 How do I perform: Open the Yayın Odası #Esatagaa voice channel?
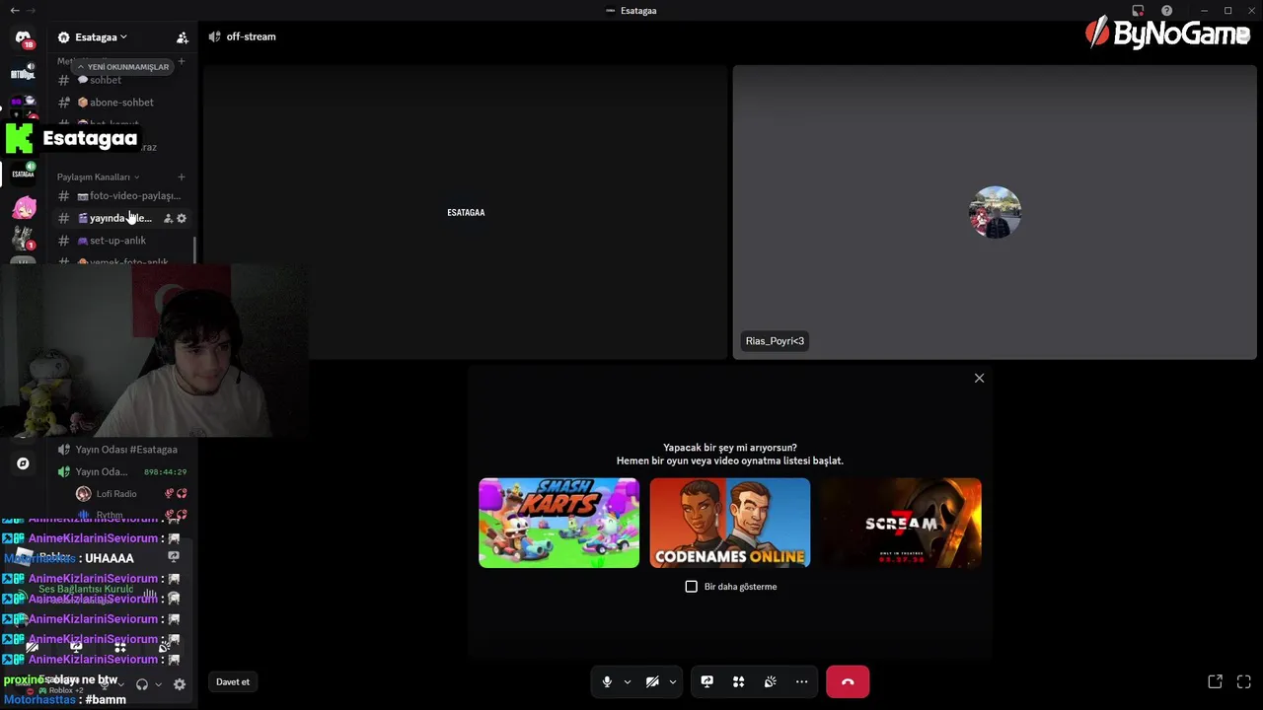point(120,450)
